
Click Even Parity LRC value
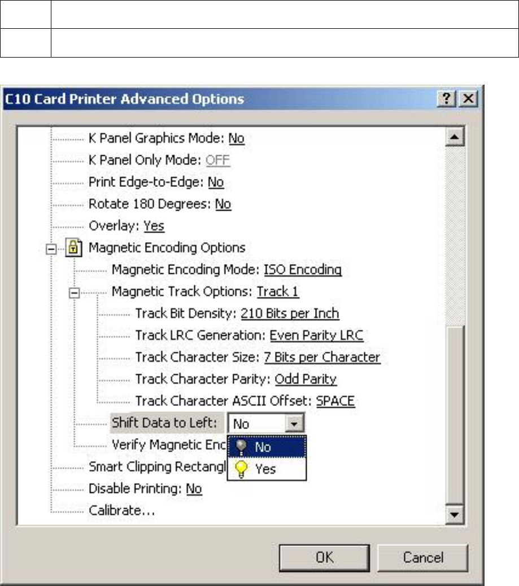(x=317, y=335)
